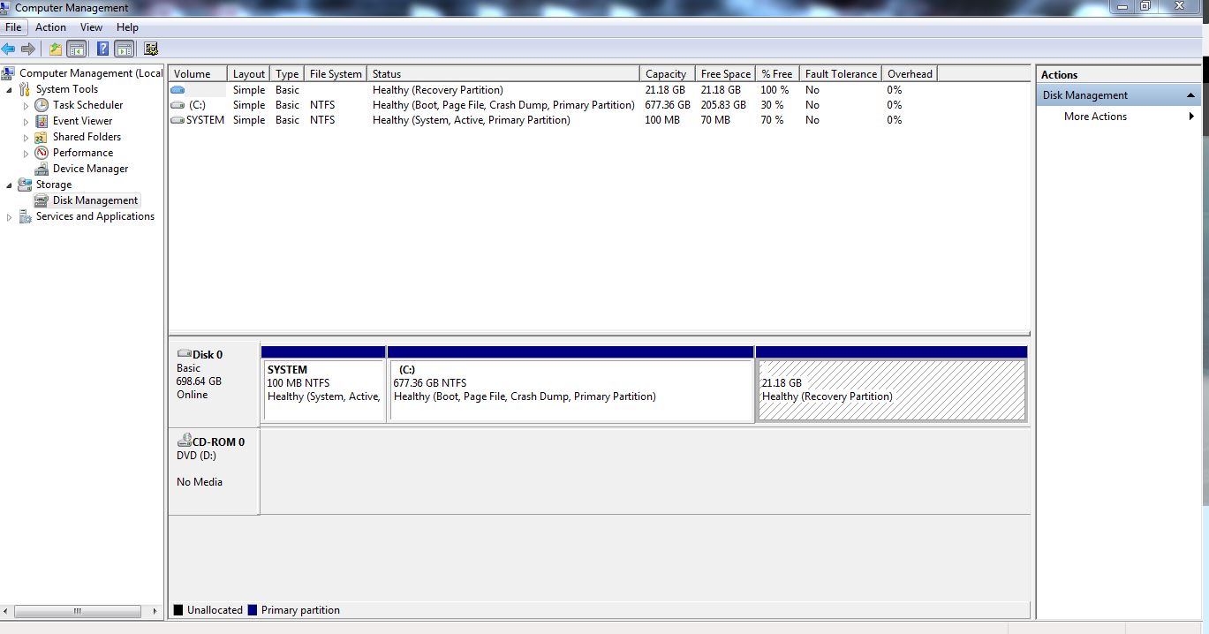The height and width of the screenshot is (634, 1209).
Task: Click the 'Healthy (System, Active, Primary Partition)' status cell
Action: coord(472,120)
